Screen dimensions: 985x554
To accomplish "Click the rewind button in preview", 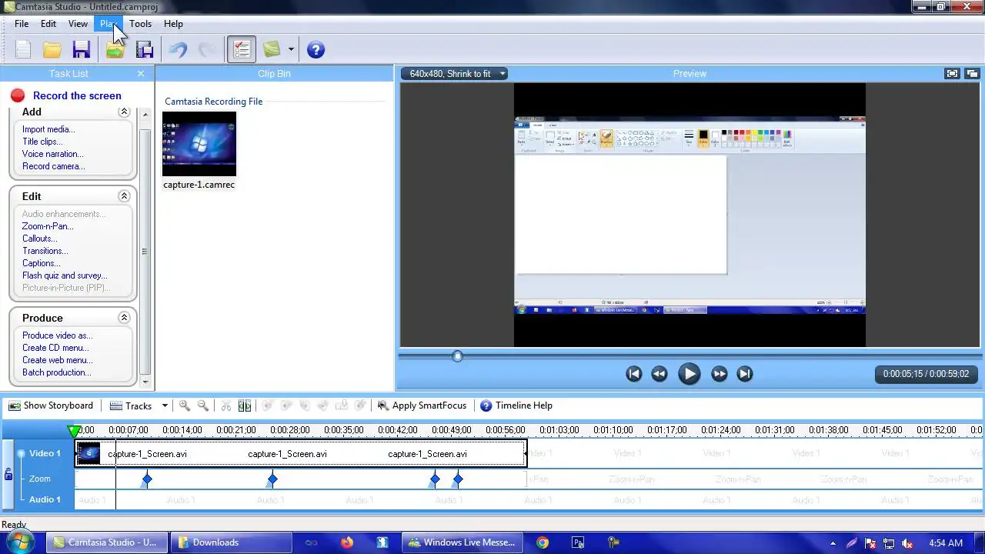I will [x=659, y=374].
